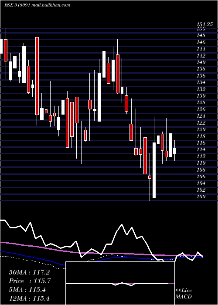Click the 142 price axis label
218x305 pixels.
tap(201, 56)
